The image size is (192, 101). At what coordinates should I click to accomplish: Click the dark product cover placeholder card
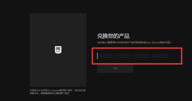[x=58, y=50]
